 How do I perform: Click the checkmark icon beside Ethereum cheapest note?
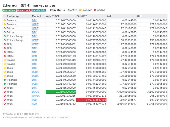coord(3,117)
